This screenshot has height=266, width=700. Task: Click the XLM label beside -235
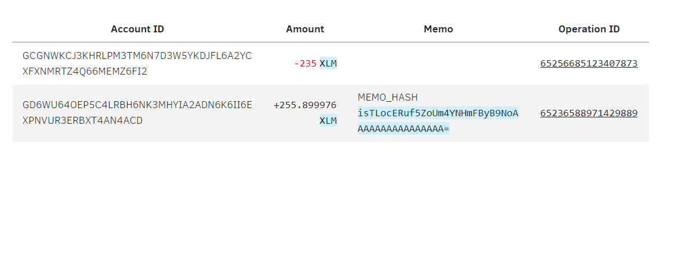328,64
